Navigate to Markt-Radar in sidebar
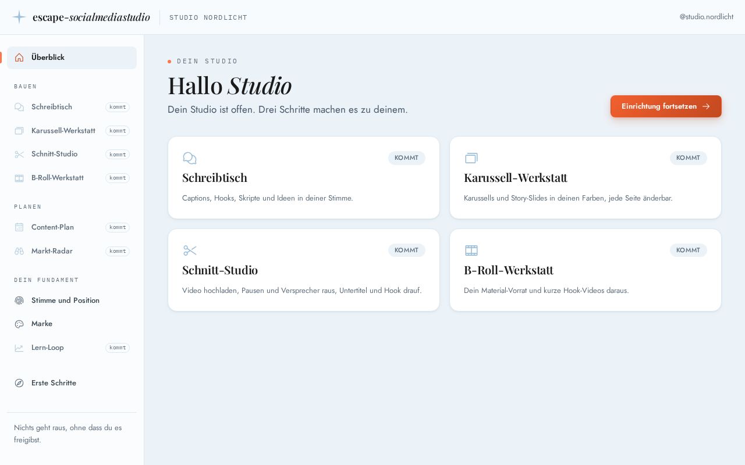 pos(72,251)
